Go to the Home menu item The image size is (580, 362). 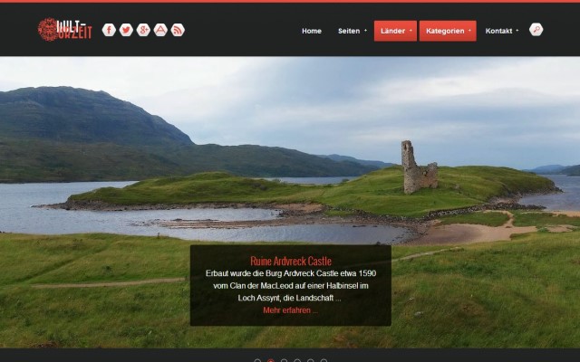coord(312,31)
